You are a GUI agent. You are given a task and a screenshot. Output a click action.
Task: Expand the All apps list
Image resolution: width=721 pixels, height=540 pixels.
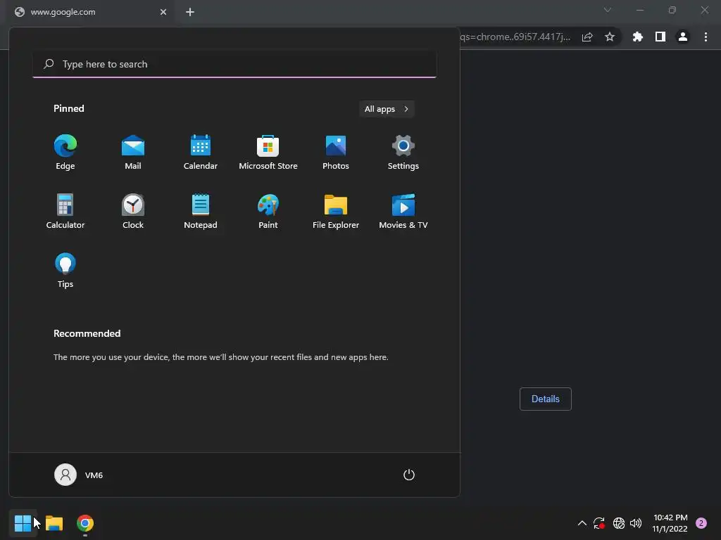pyautogui.click(x=387, y=109)
